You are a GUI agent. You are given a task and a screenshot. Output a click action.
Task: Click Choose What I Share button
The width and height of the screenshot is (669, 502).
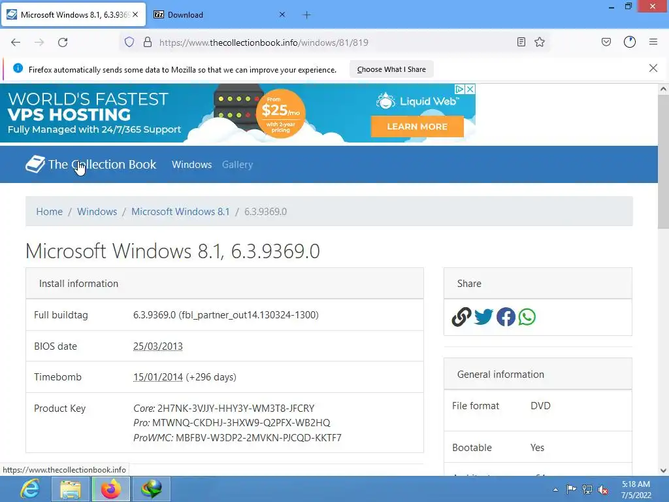tap(391, 69)
